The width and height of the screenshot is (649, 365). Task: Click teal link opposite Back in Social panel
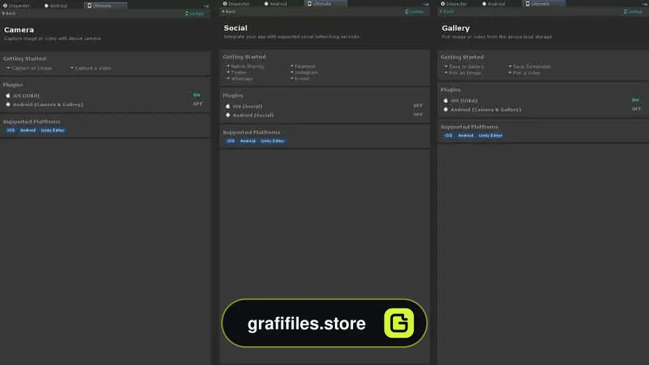coord(415,12)
